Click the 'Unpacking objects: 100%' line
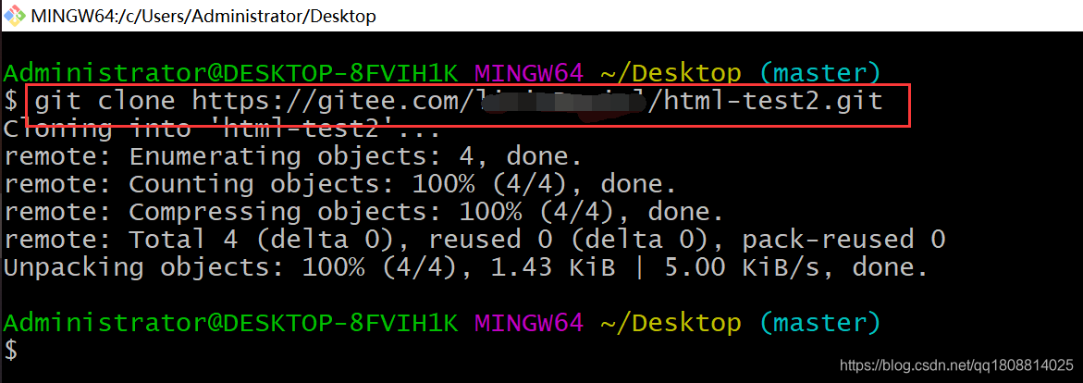This screenshot has width=1083, height=383. click(466, 267)
